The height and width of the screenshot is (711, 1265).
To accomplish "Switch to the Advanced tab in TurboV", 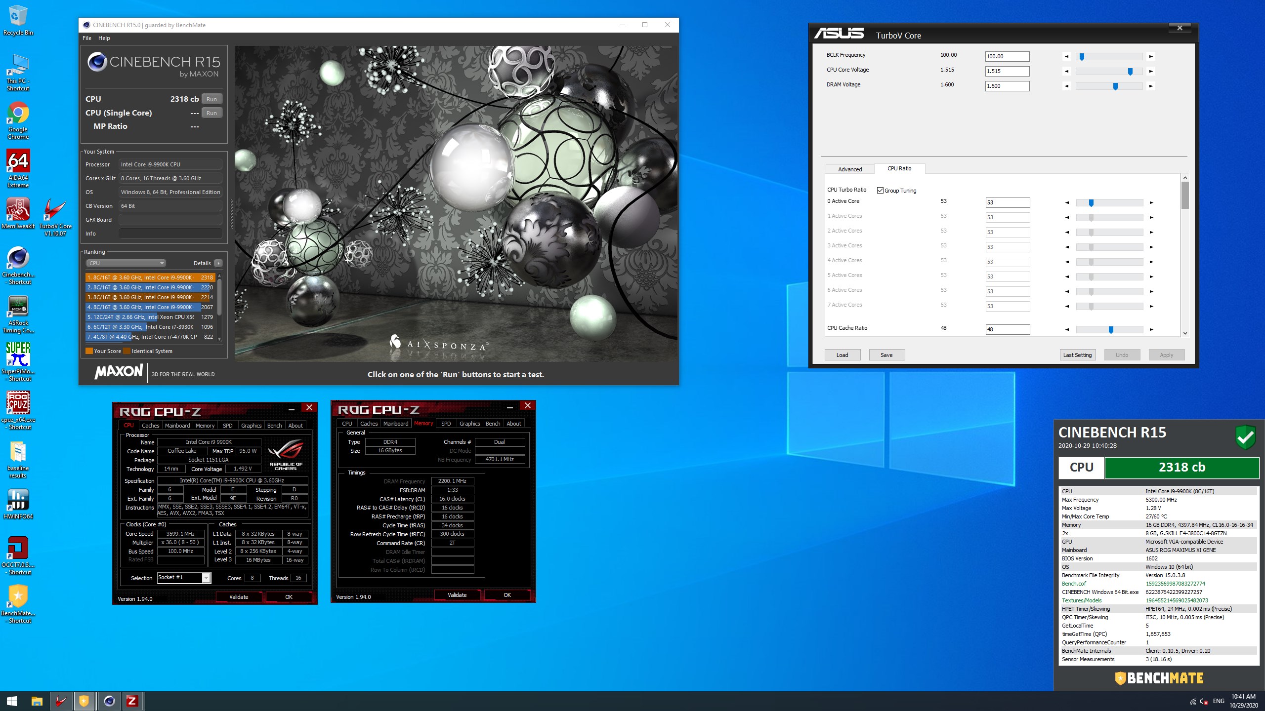I will (x=850, y=169).
